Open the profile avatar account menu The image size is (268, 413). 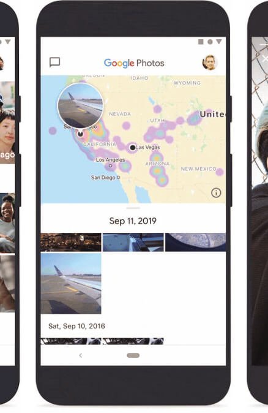point(210,63)
